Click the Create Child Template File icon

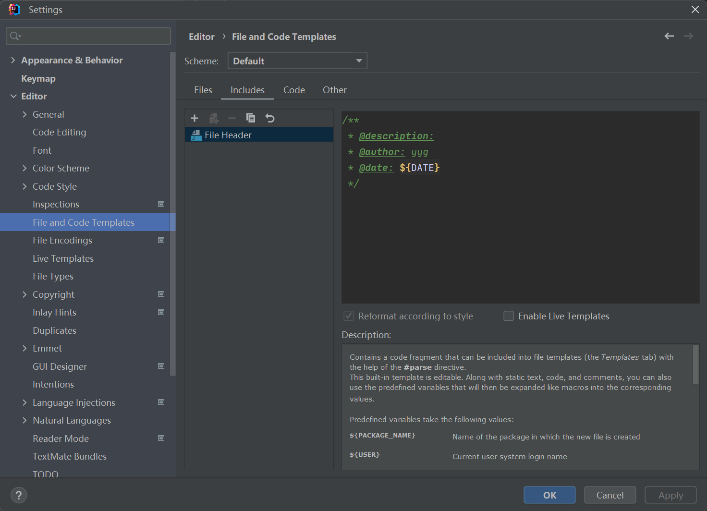(x=214, y=118)
